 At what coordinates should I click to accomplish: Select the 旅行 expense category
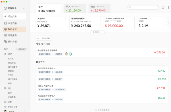click(x=10, y=93)
